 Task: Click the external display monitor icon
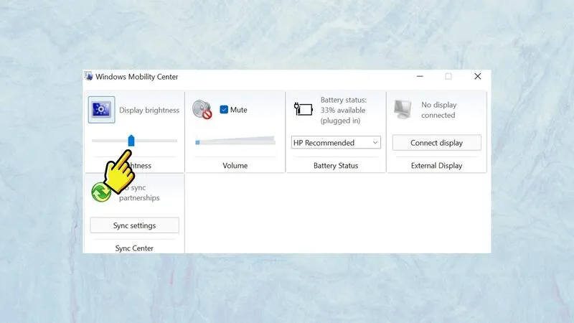[x=403, y=109]
